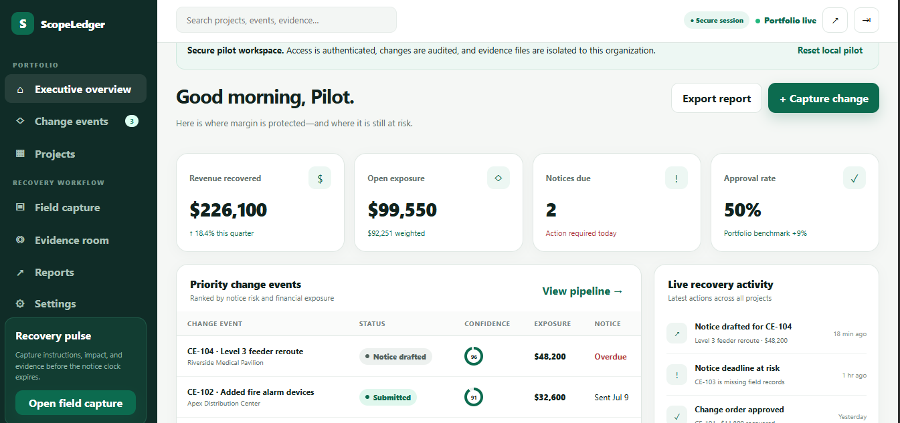This screenshot has height=423, width=900.
Task: Click the checkmark icon on Approval rate card
Action: 854,178
